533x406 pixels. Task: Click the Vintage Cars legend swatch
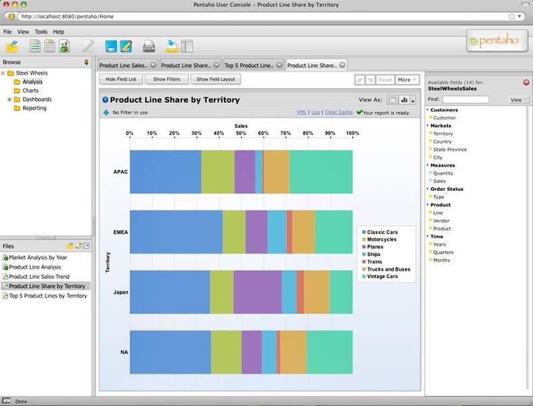click(x=364, y=277)
